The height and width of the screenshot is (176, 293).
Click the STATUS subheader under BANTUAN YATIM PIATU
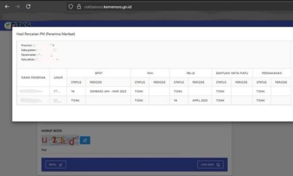[221, 82]
